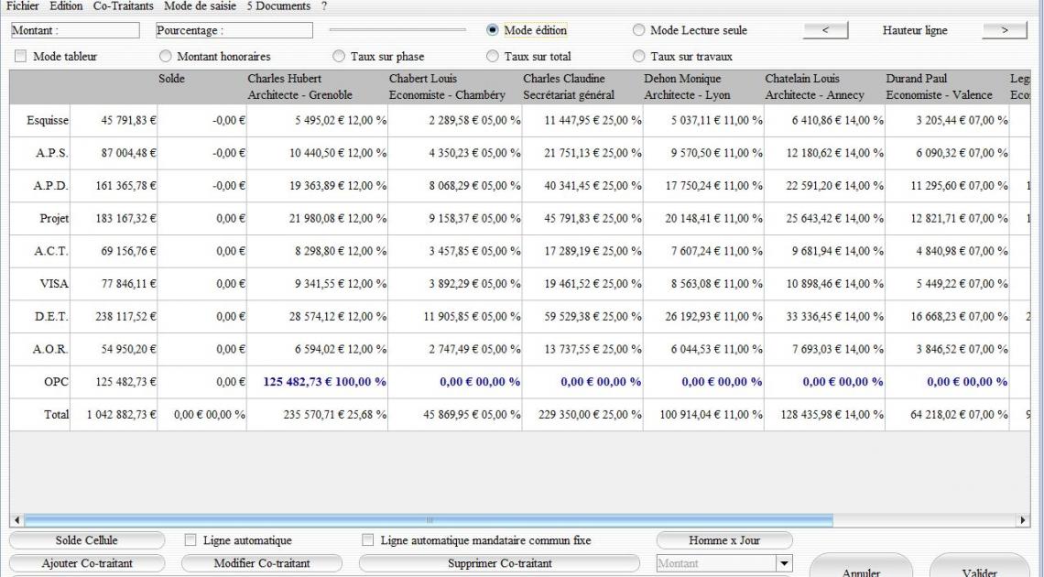Click the Solde Cellule button
1044x577 pixels.
[87, 540]
